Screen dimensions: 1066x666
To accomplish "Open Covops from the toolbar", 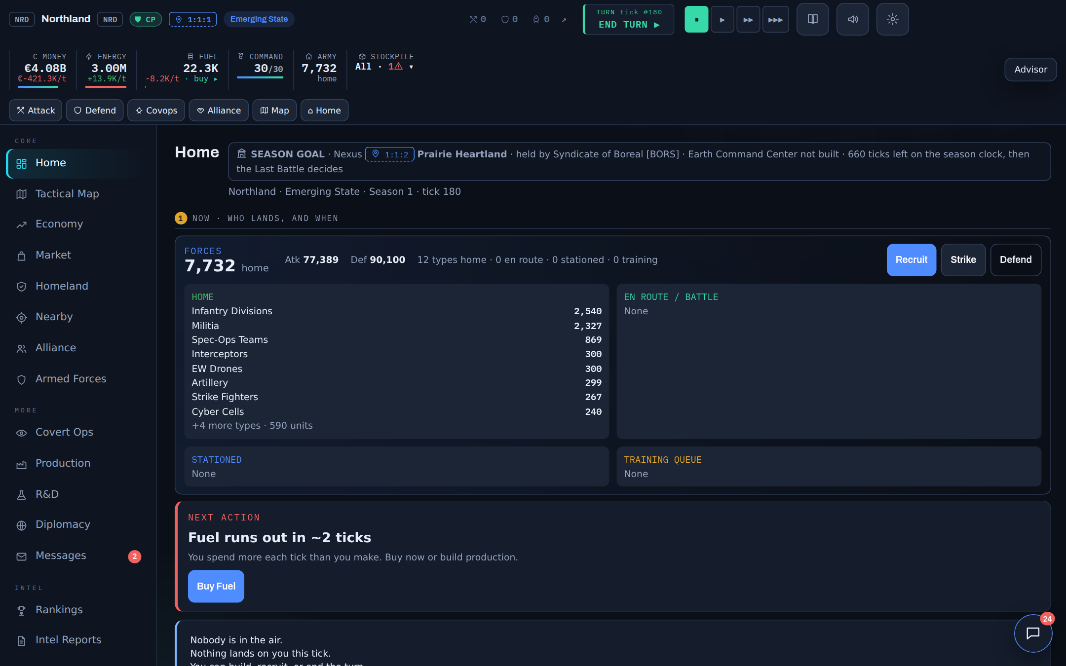I will tap(156, 111).
